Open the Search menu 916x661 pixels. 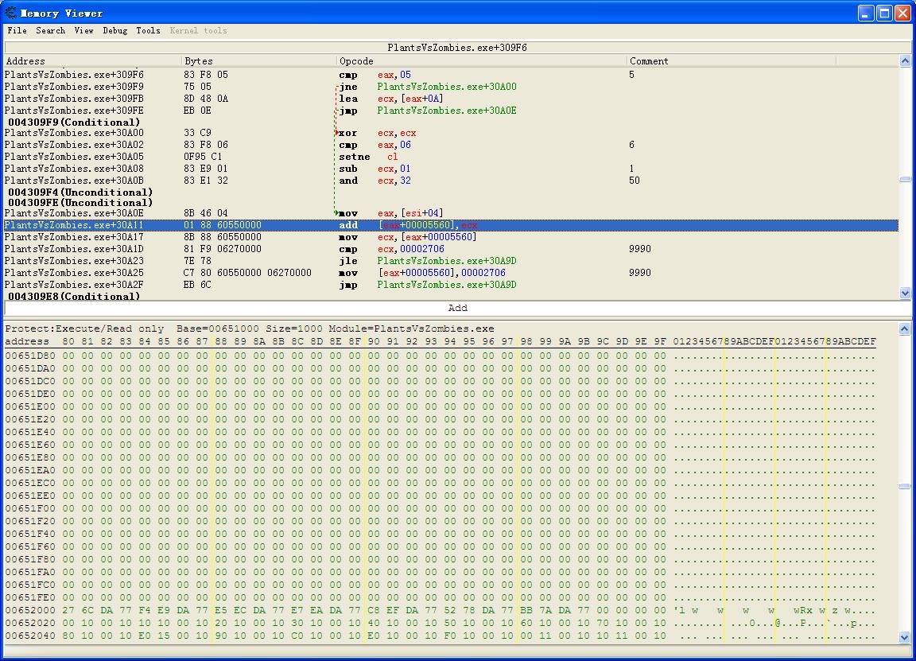tap(50, 30)
